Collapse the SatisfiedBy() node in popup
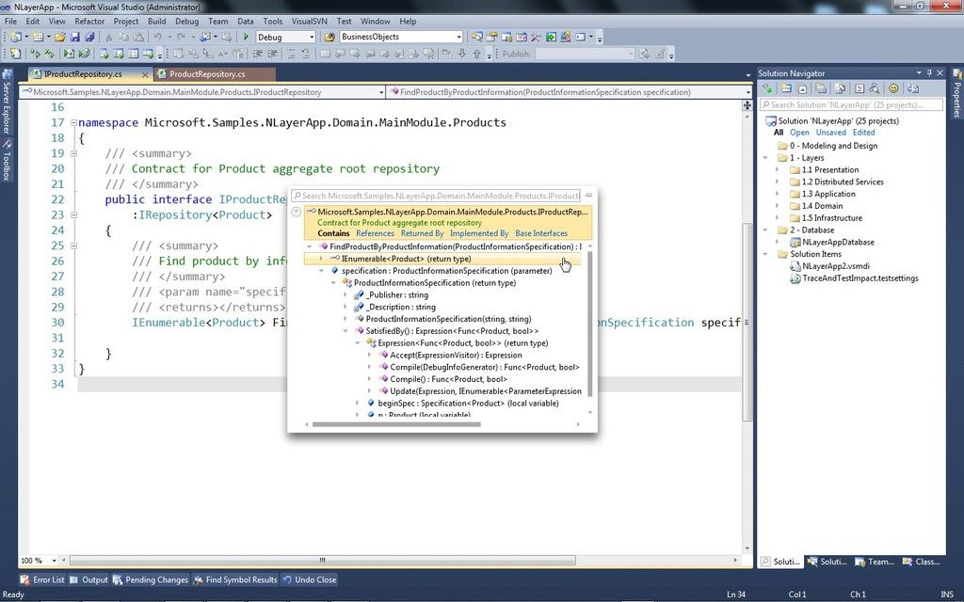Screen dimensions: 964x602 (345, 331)
